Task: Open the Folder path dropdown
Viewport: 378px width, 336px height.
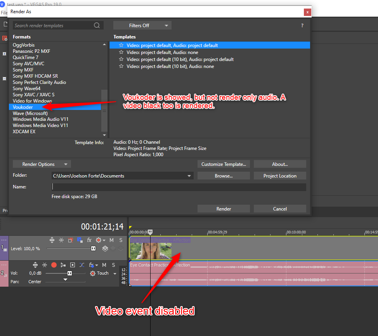Action: point(189,176)
